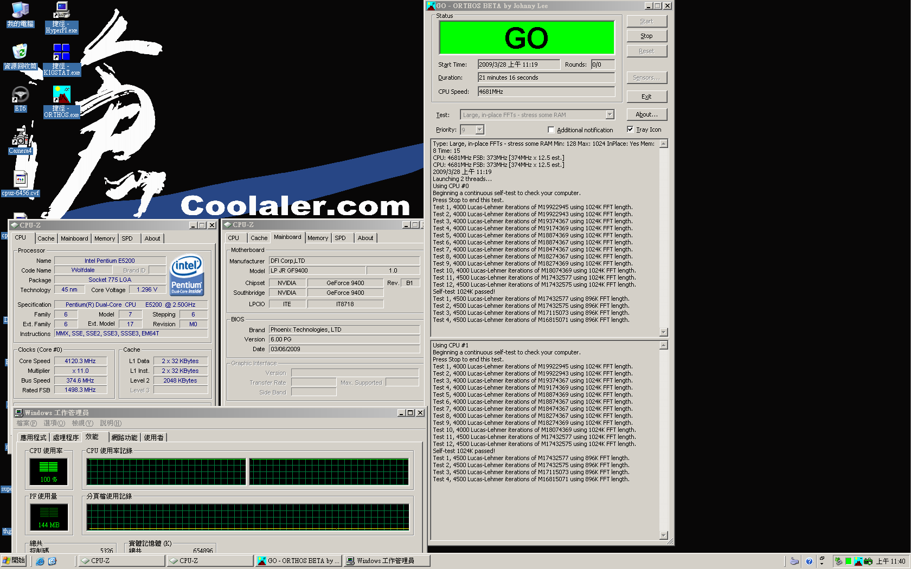Click the Start Time field in ORTHOS
This screenshot has width=911, height=569.
518,64
